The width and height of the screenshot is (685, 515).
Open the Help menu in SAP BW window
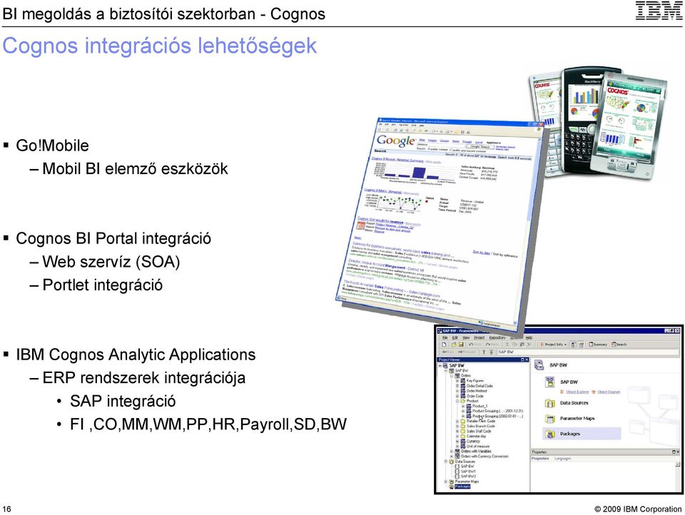coord(529,337)
